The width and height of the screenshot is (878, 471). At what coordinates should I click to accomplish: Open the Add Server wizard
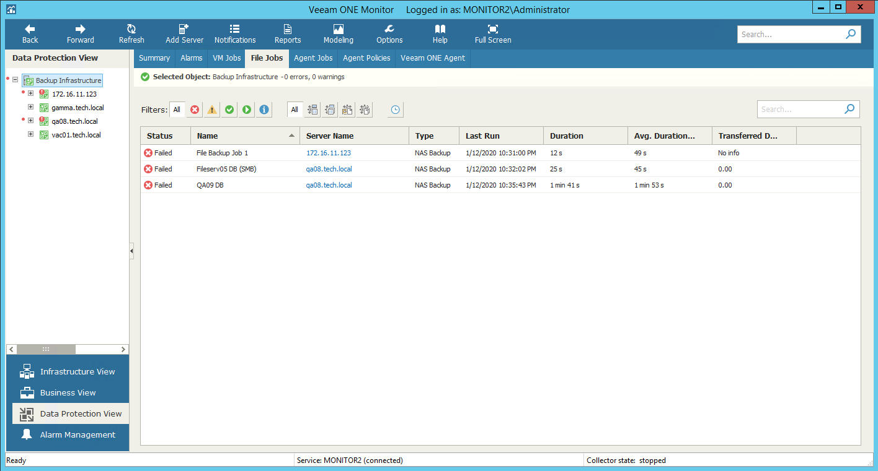pos(184,34)
